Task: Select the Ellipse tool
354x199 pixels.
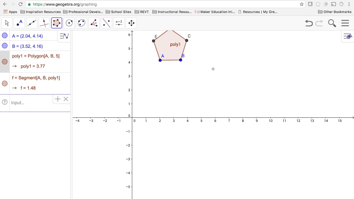Action: pos(82,23)
